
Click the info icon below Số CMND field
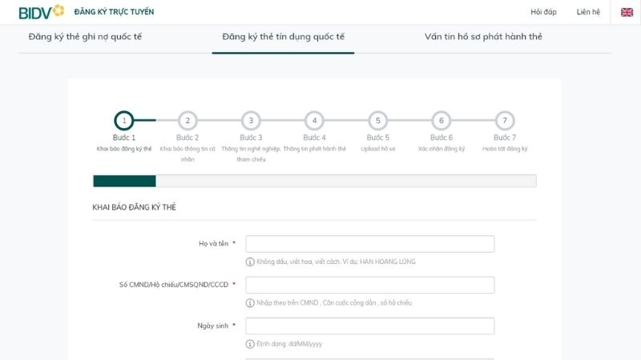click(250, 303)
